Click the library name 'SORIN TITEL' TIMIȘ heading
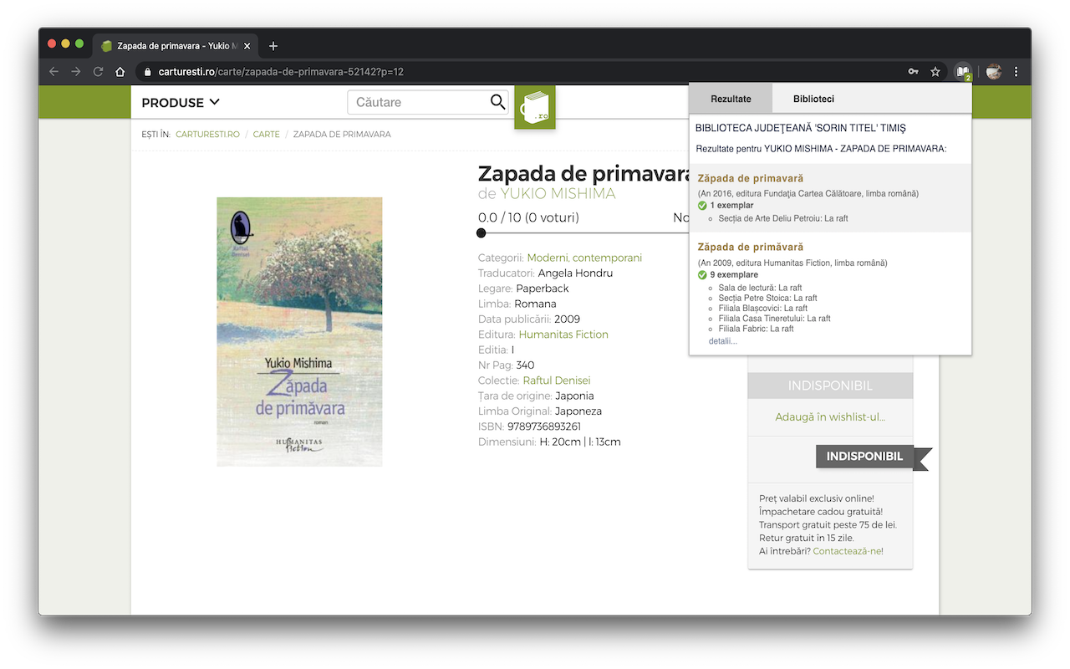Viewport: 1070px width, 669px height. (x=800, y=128)
